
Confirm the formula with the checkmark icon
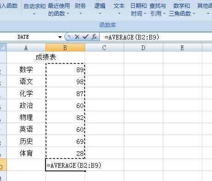pyautogui.click(x=86, y=37)
